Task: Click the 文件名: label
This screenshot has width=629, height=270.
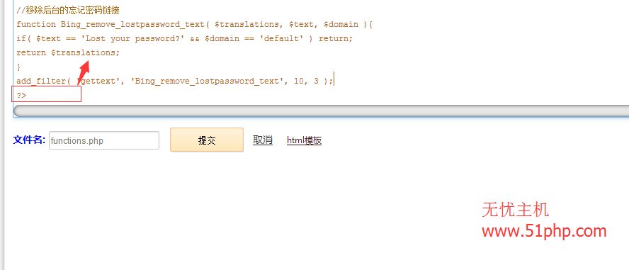Action: pos(29,140)
